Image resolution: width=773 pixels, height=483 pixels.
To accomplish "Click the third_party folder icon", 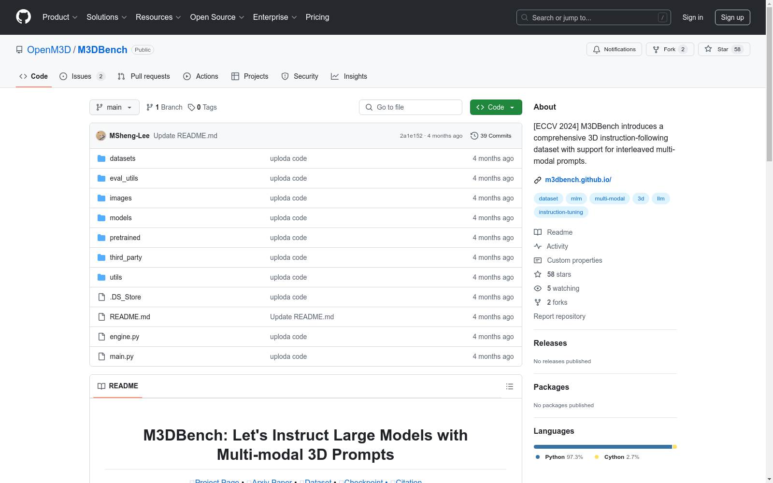I will coord(101,257).
